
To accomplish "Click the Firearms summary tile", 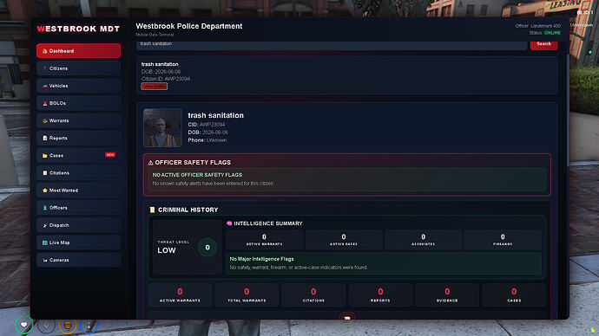I will click(503, 240).
